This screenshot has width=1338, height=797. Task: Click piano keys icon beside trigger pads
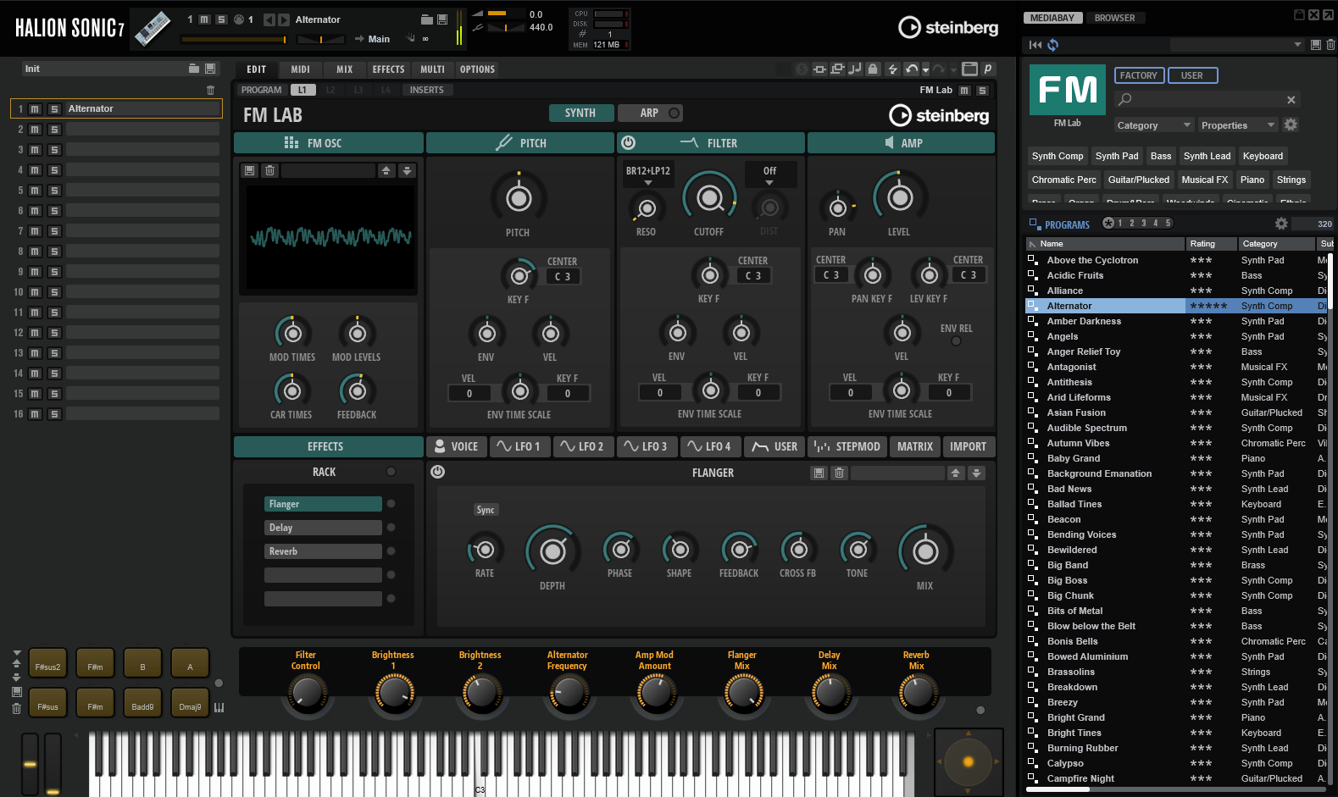click(x=219, y=707)
